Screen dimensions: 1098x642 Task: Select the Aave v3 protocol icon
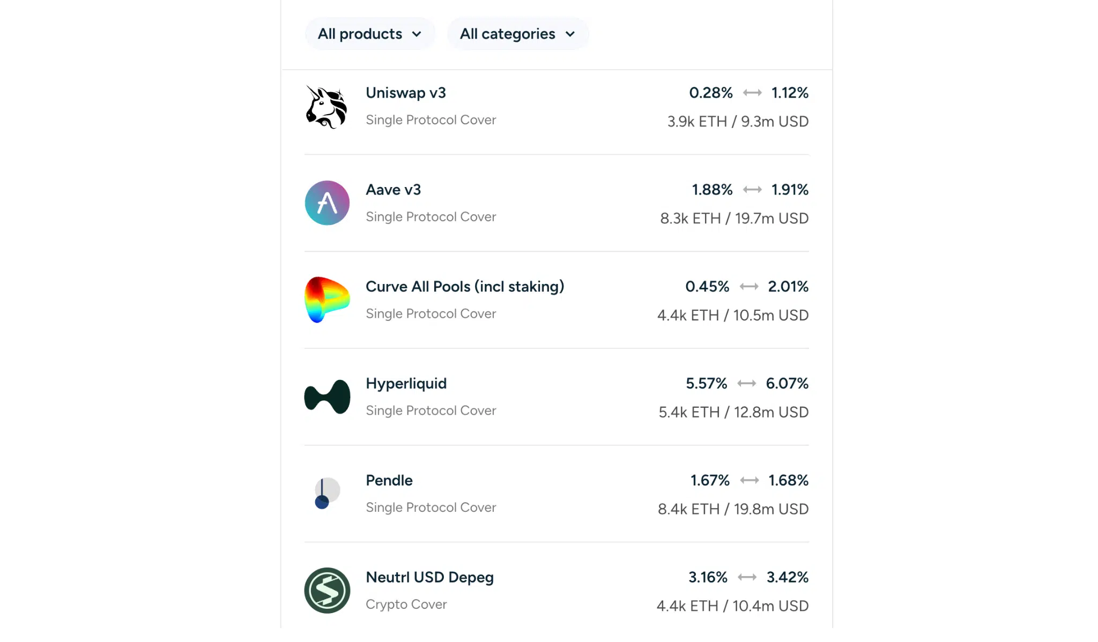[327, 203]
